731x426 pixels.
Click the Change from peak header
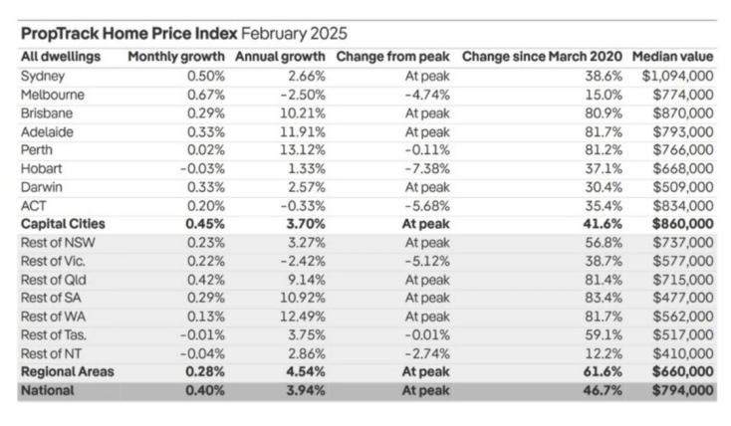(x=393, y=57)
